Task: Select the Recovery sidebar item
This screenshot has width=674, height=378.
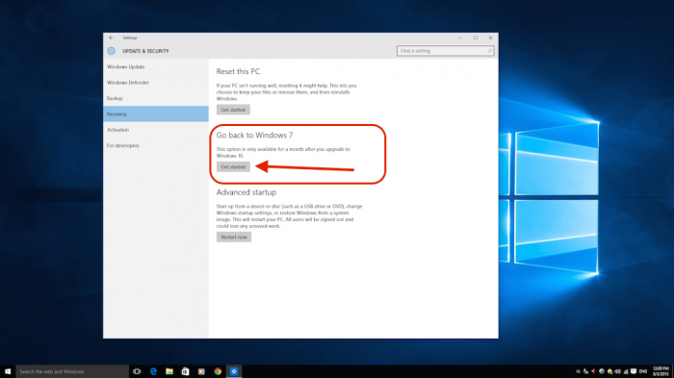Action: click(156, 113)
